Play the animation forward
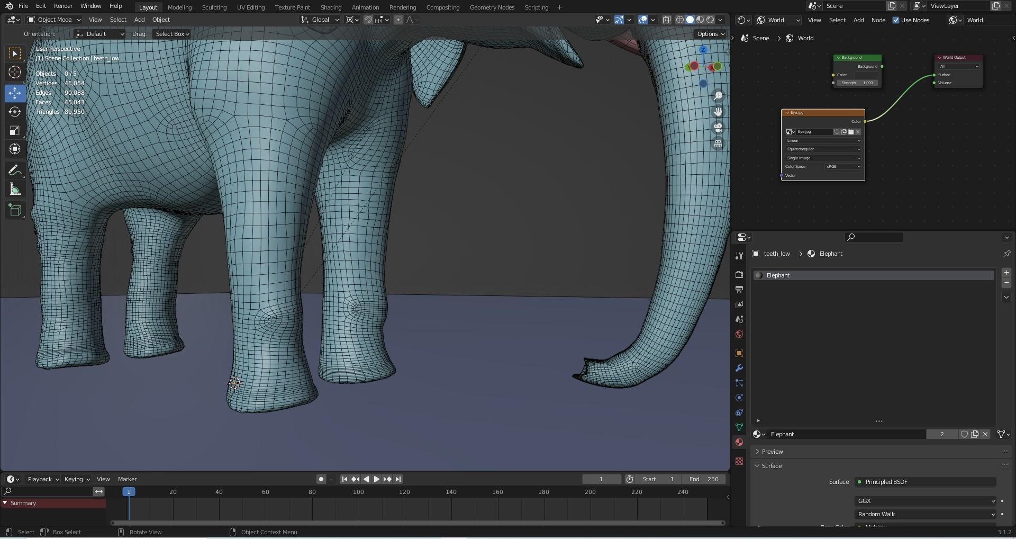 pyautogui.click(x=377, y=479)
